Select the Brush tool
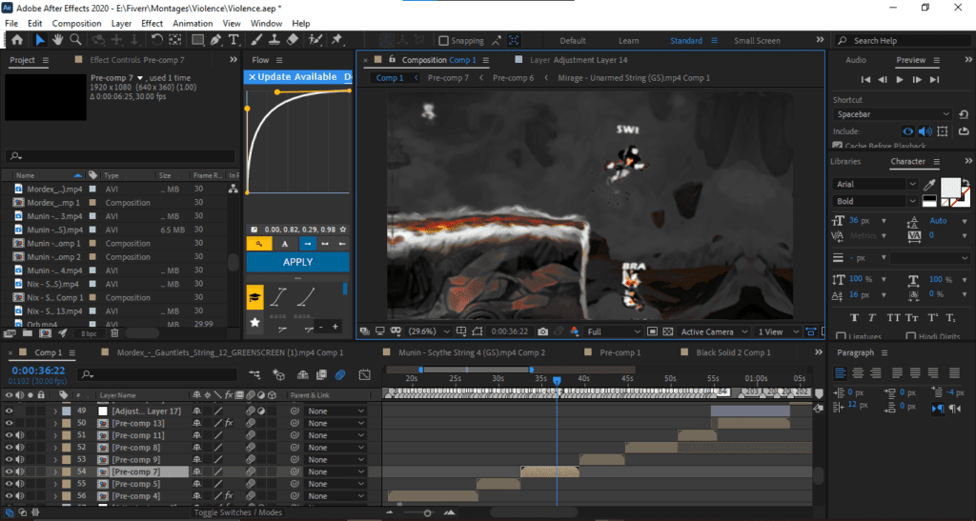This screenshot has width=976, height=521. click(256, 40)
